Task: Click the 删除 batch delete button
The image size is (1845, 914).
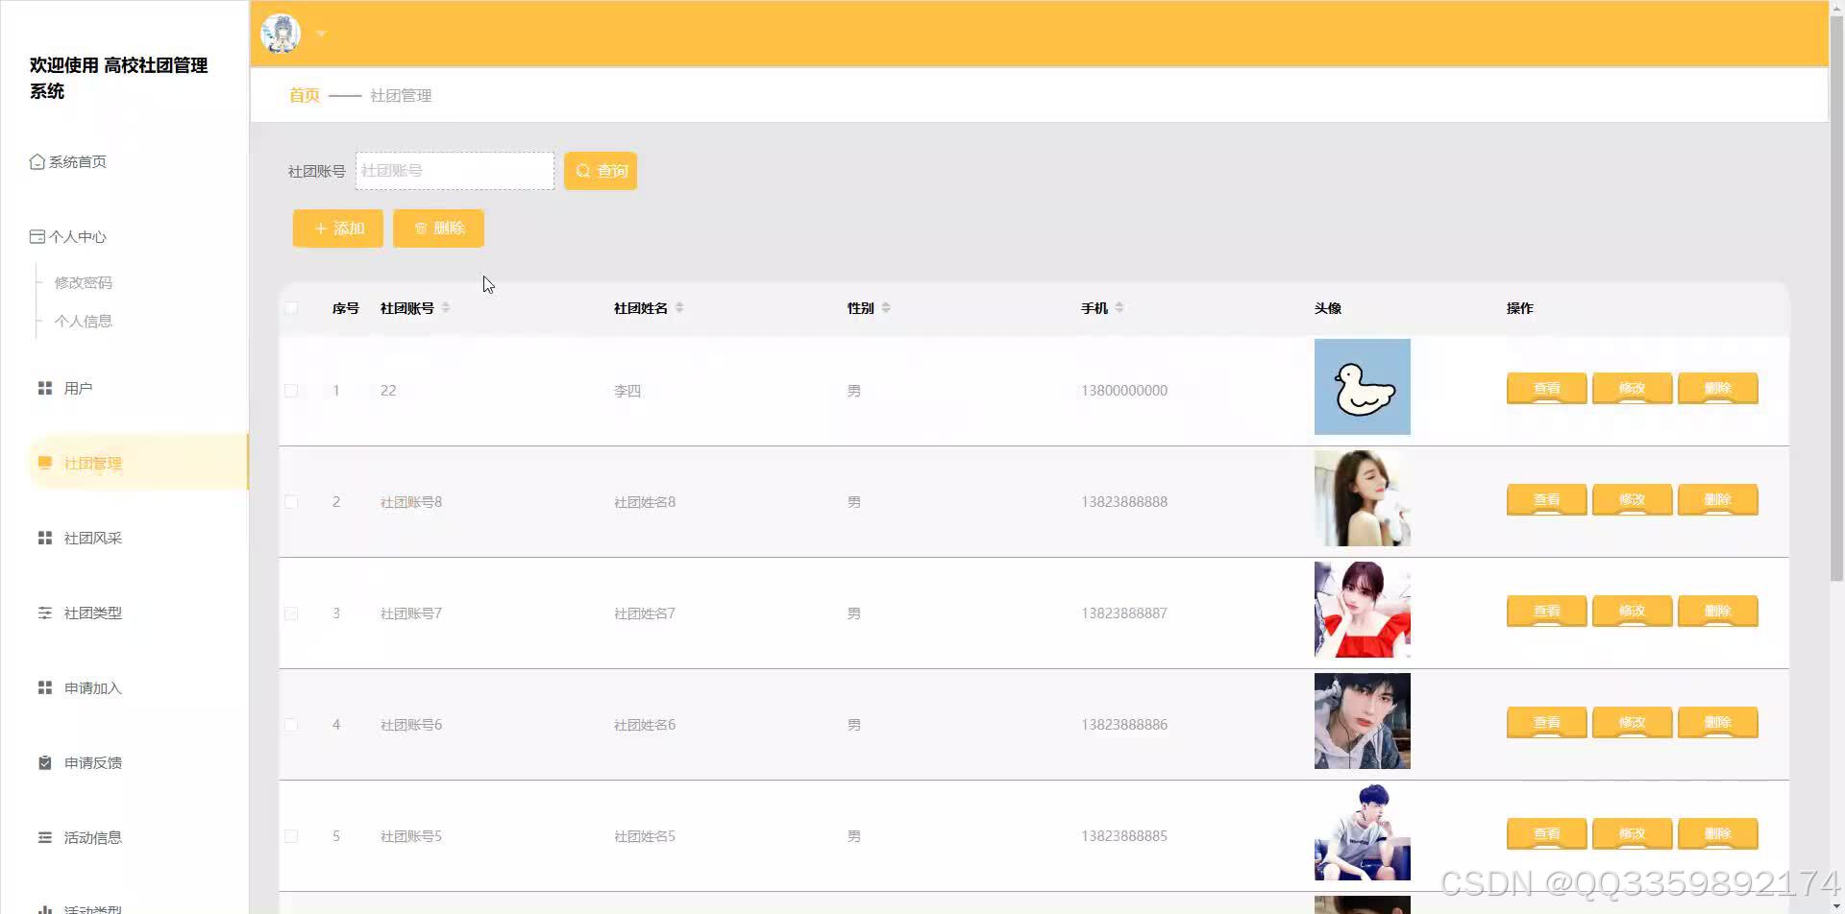Action: pyautogui.click(x=438, y=228)
